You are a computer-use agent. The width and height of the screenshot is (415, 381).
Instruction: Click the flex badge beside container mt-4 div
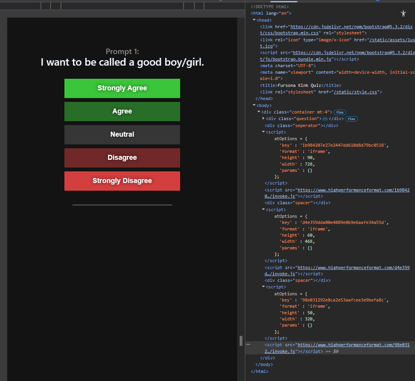tap(340, 112)
